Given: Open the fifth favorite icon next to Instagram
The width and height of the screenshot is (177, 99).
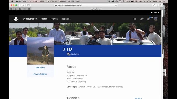Looking at the screenshot, I should point(29,9).
